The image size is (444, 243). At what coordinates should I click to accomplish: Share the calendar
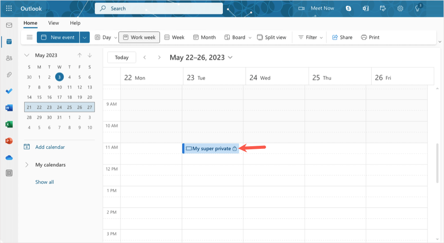click(342, 37)
